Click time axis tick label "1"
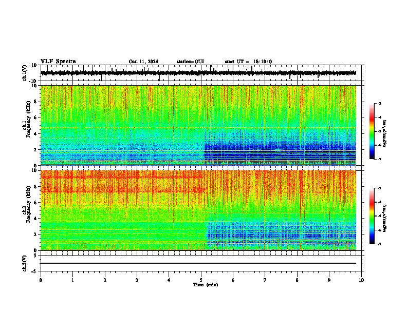Viewport: 407px width, 314px height. tap(72, 280)
